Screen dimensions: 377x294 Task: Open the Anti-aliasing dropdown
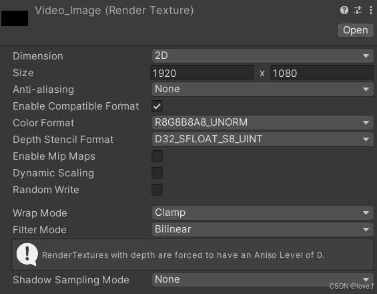[x=262, y=89]
